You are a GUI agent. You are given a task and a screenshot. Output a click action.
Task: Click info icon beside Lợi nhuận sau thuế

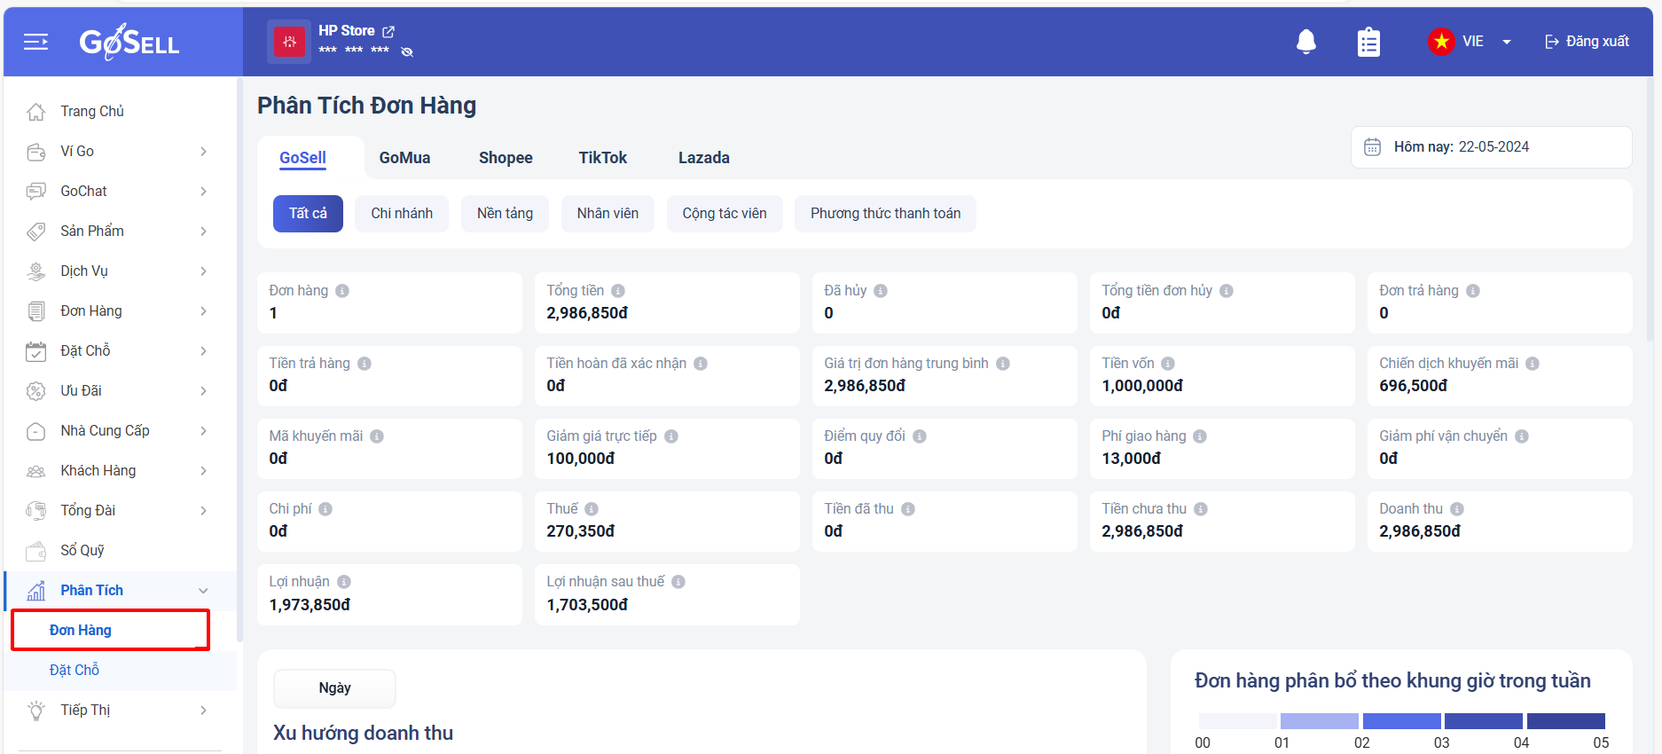(678, 582)
